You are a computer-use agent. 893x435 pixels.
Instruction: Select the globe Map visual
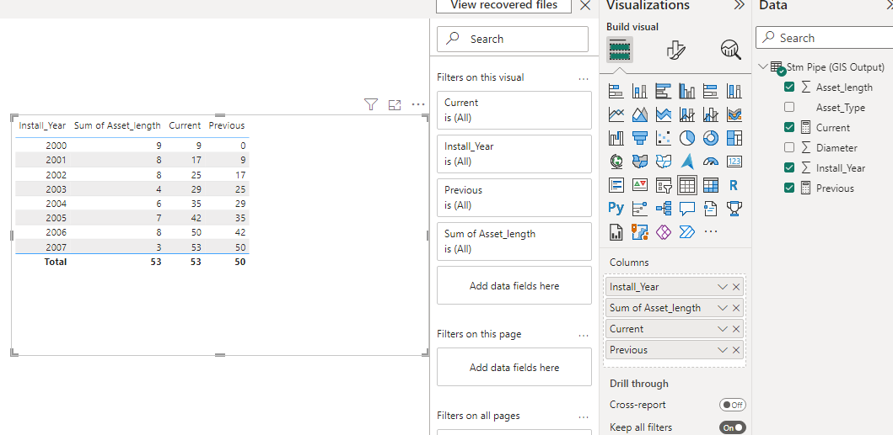tap(616, 162)
